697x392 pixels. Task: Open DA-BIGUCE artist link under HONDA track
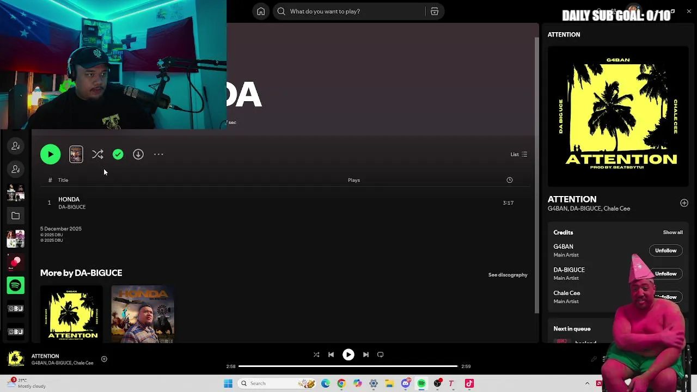coord(72,207)
